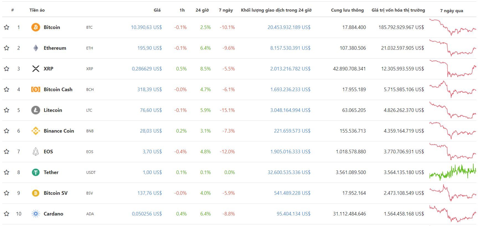The width and height of the screenshot is (478, 226).
Task: Toggle favorite star for Bitcoin
Action: 7,27
